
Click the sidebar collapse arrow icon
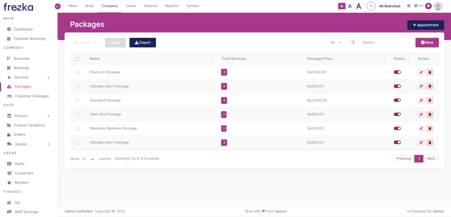pos(58,6)
